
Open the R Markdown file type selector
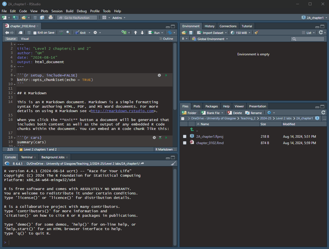[x=165, y=149]
